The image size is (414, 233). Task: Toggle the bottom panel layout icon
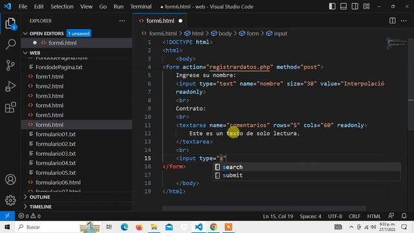point(343,6)
